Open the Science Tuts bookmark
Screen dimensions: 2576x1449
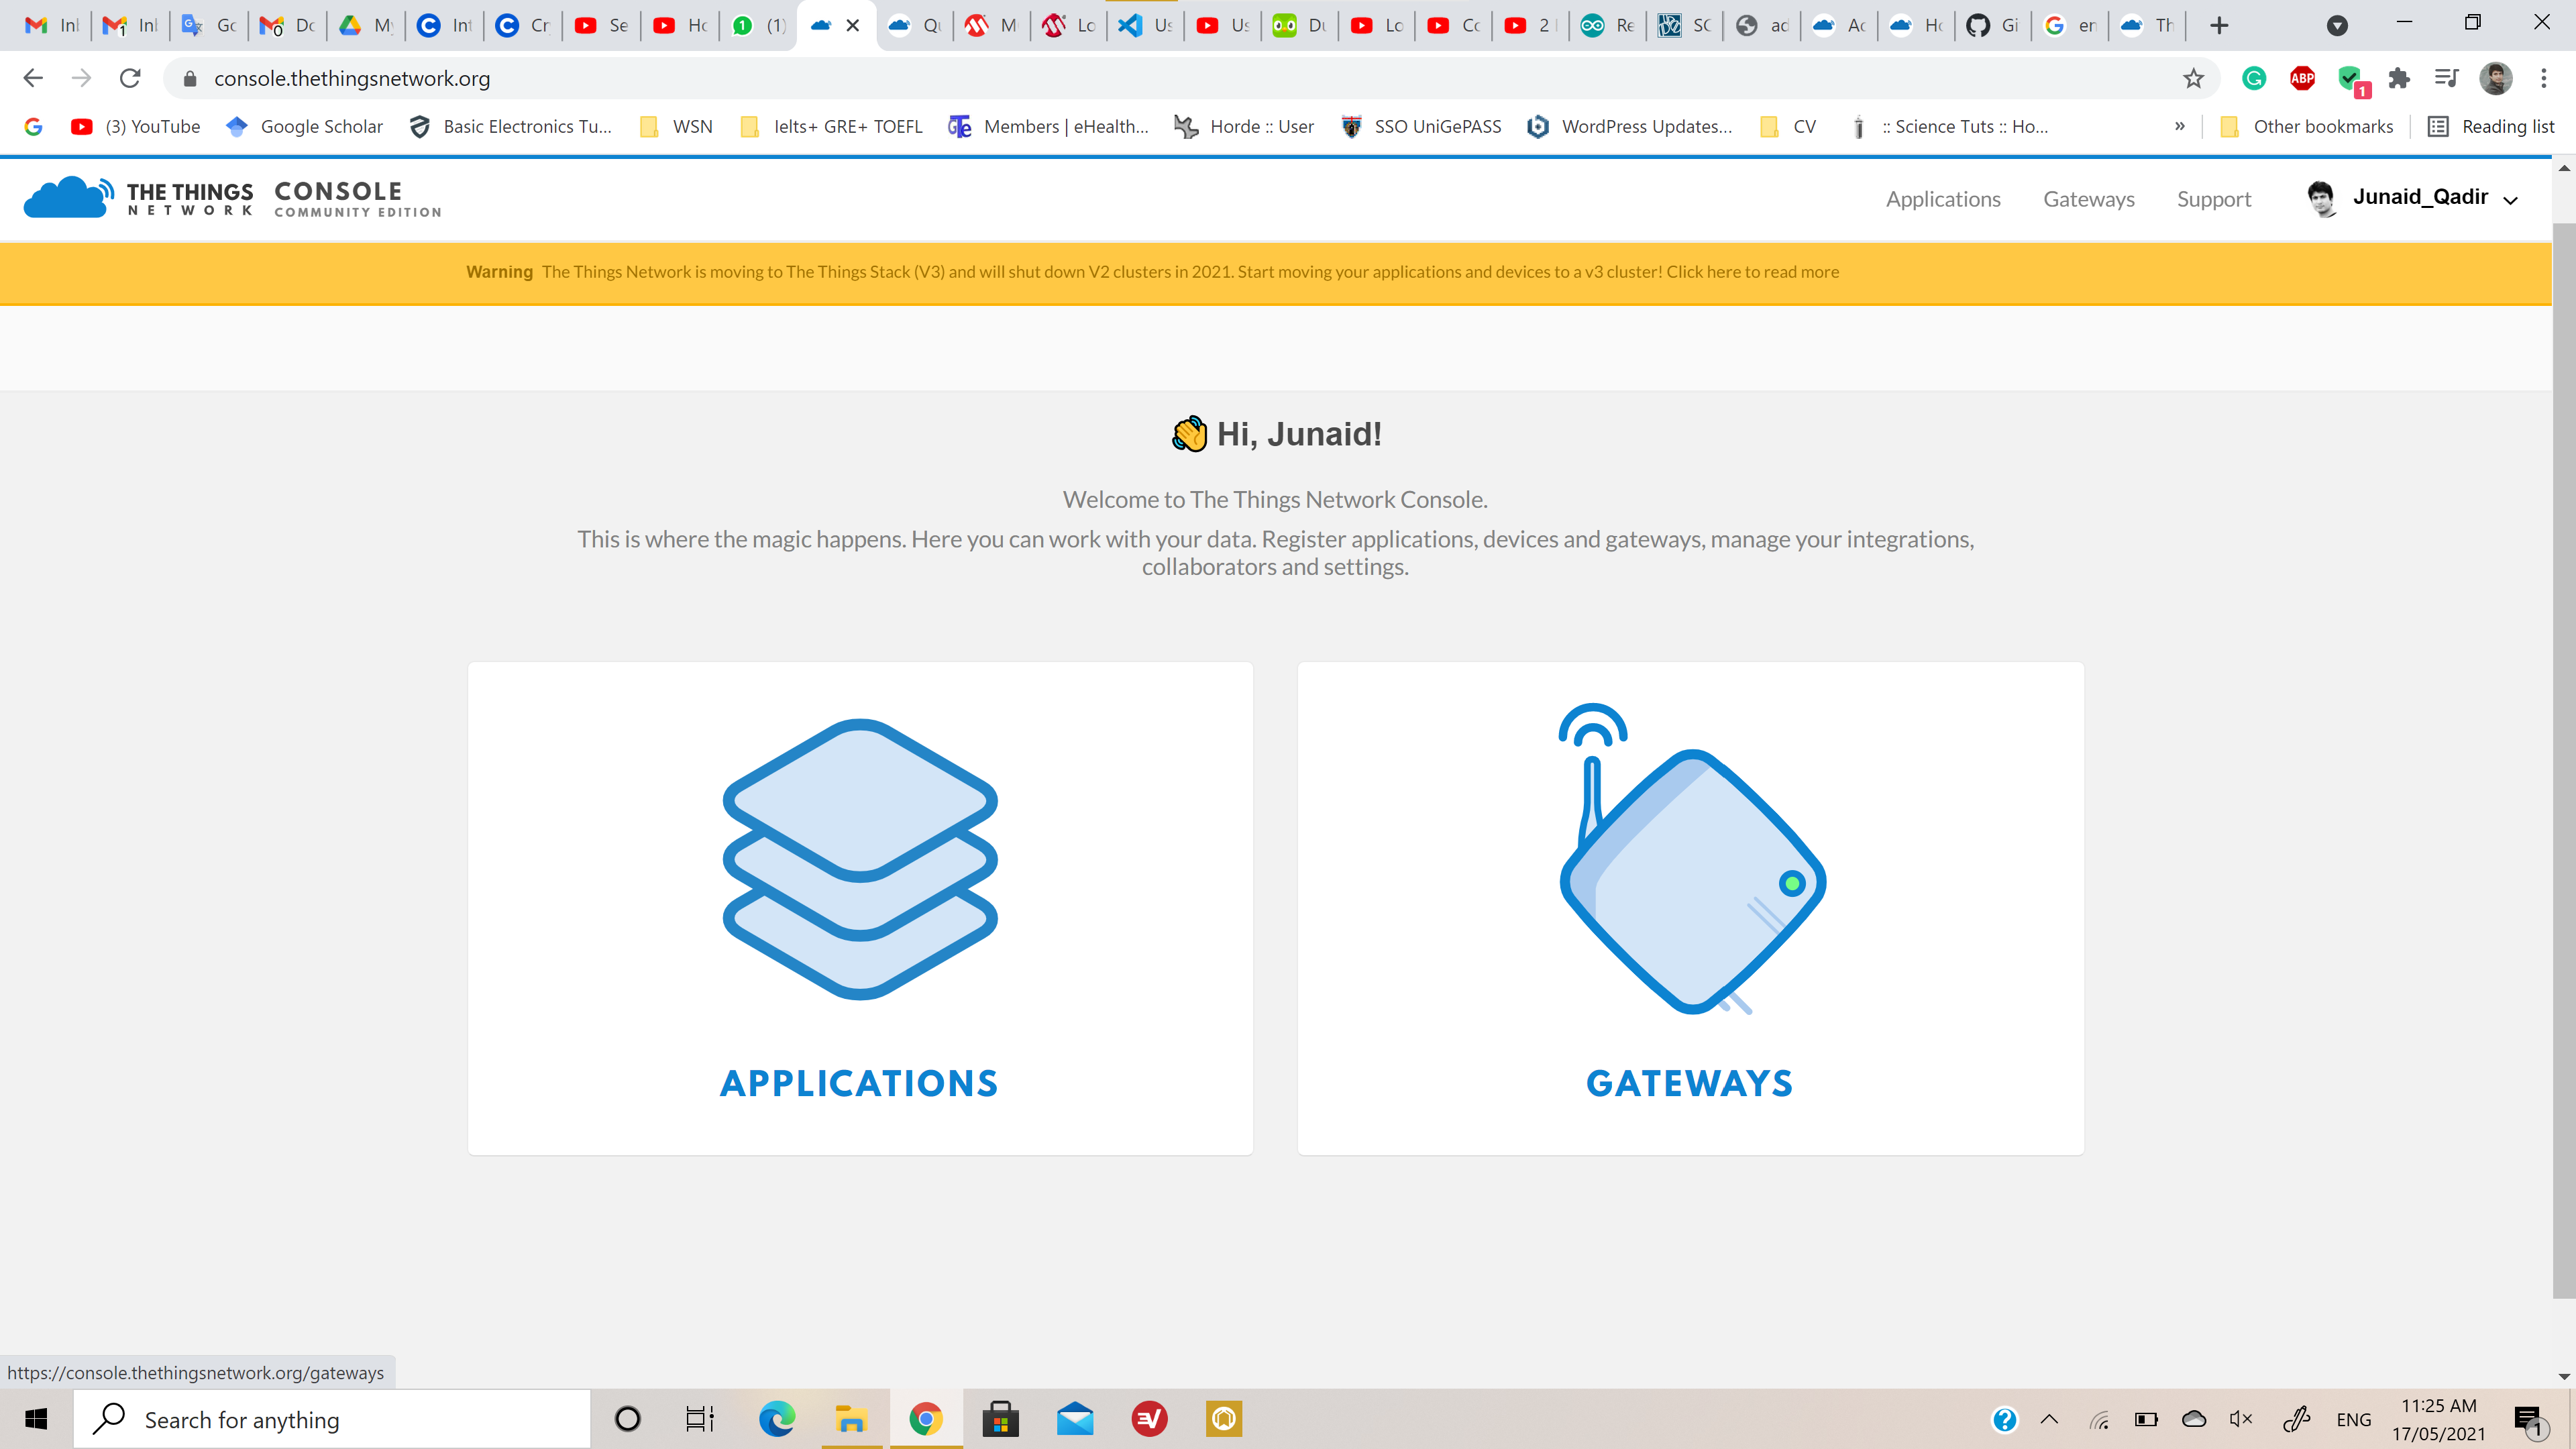coord(1948,126)
